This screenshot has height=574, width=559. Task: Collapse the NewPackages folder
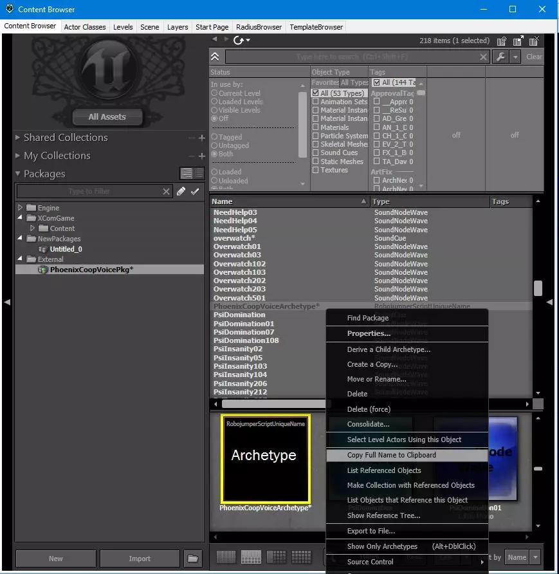pos(20,238)
